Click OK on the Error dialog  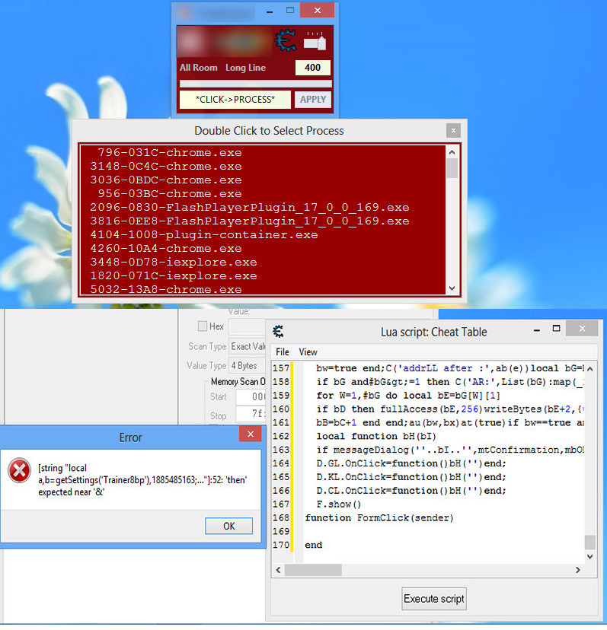[x=228, y=526]
